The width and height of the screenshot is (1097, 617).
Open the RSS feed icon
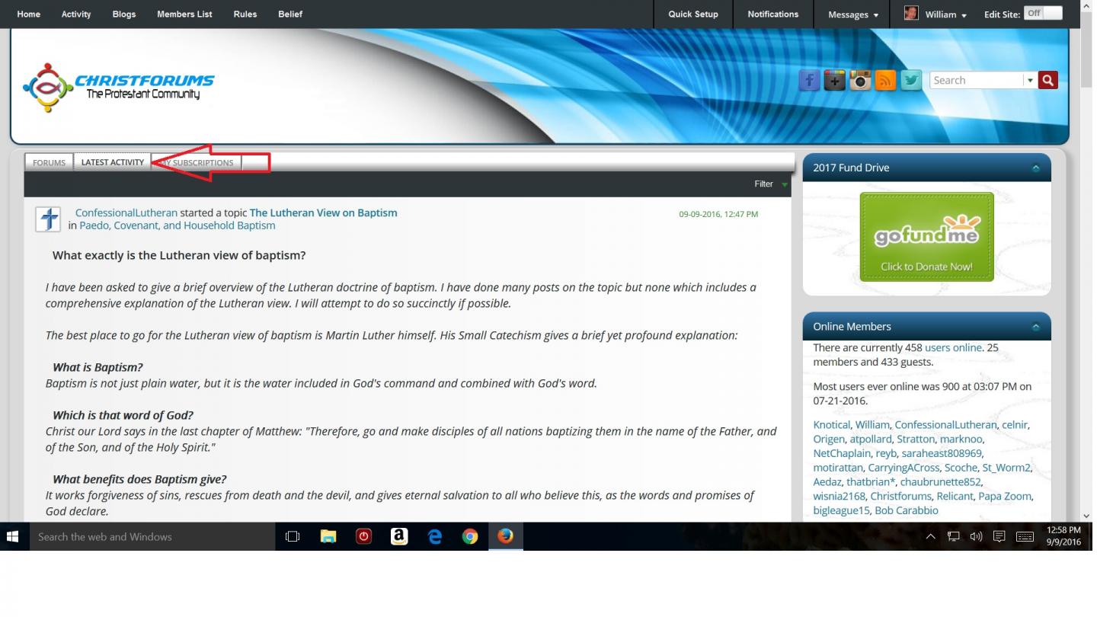pyautogui.click(x=885, y=80)
